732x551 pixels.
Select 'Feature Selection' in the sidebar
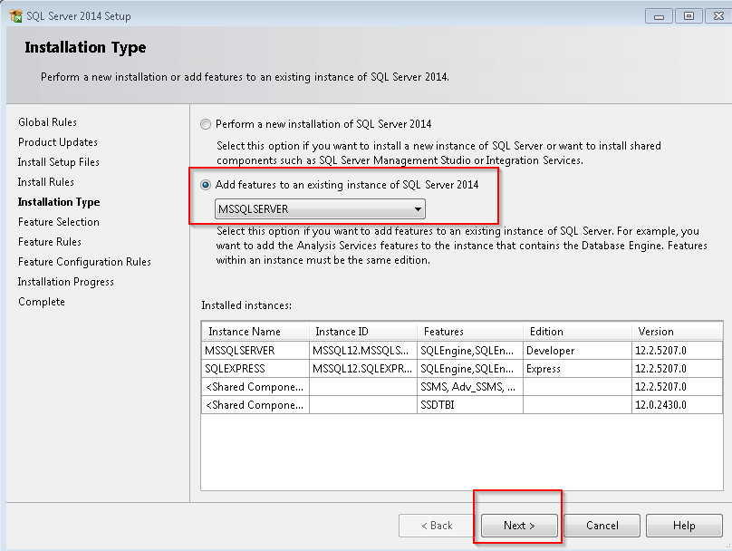(58, 221)
